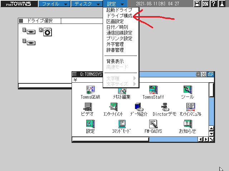Click the Q:TOWNSSYS window menu icon
Screen dimensions: 229x171
point(74,74)
